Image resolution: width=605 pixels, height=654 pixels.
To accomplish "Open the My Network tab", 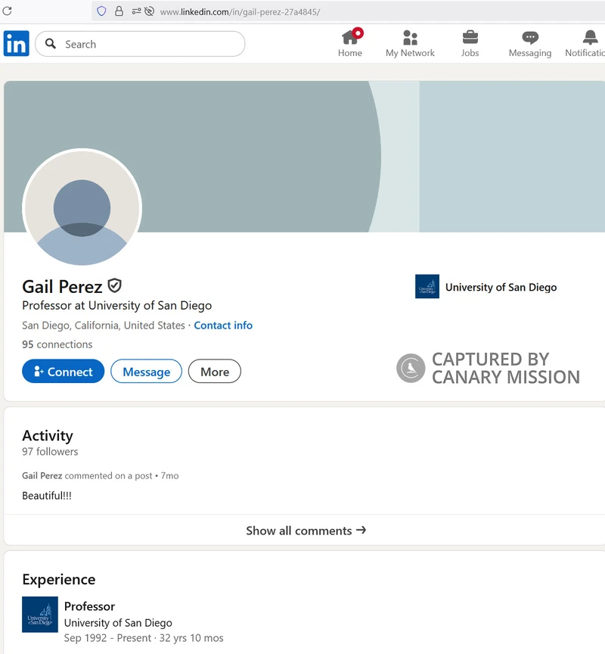I will tap(410, 43).
